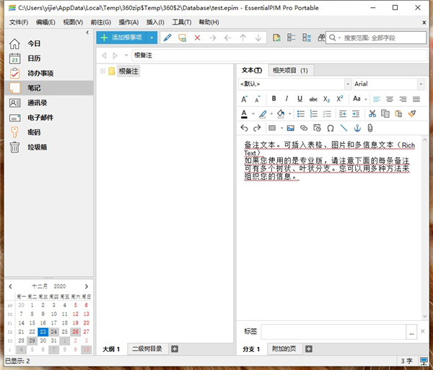
Task: Justify the text
Action: 416,99
